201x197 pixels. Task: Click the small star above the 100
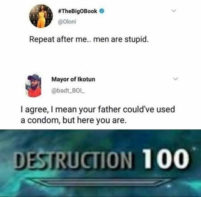(195, 149)
